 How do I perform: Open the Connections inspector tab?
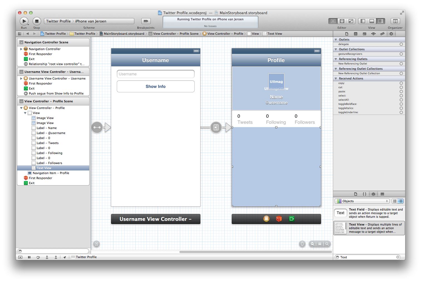point(391,34)
